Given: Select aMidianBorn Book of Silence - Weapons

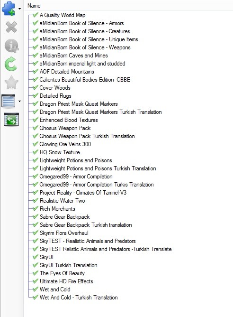Looking at the screenshot, I should [x=85, y=47].
